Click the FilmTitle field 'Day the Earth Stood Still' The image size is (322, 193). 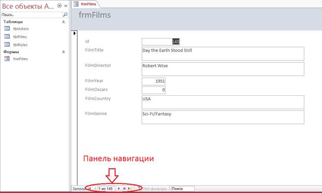tap(223, 54)
